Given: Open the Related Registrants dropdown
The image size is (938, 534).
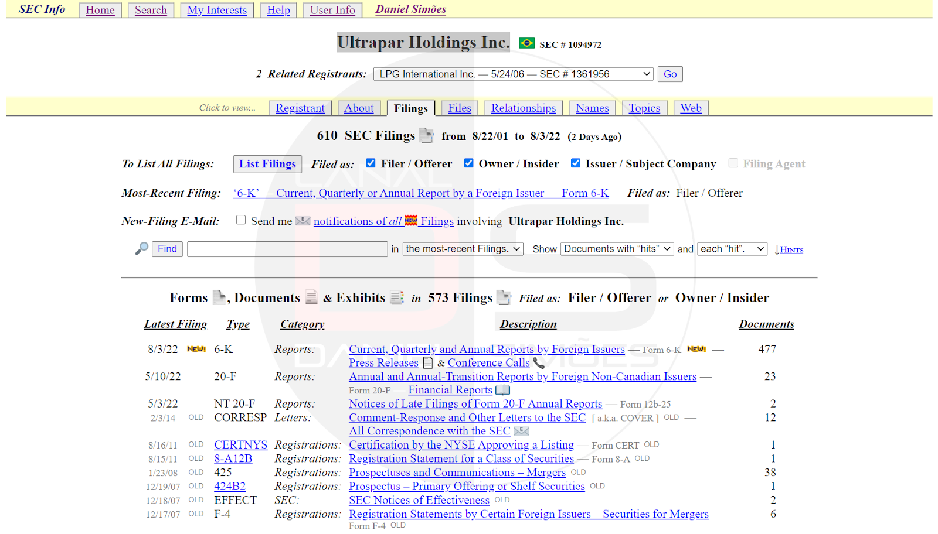Looking at the screenshot, I should pos(513,74).
